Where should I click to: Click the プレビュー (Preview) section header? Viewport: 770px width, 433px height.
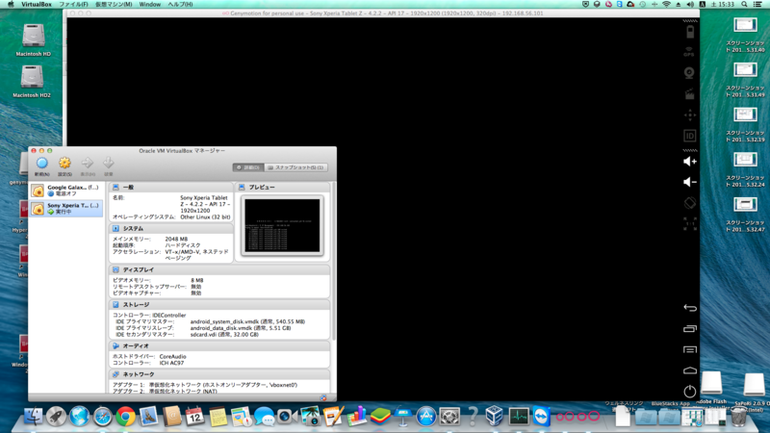point(283,187)
